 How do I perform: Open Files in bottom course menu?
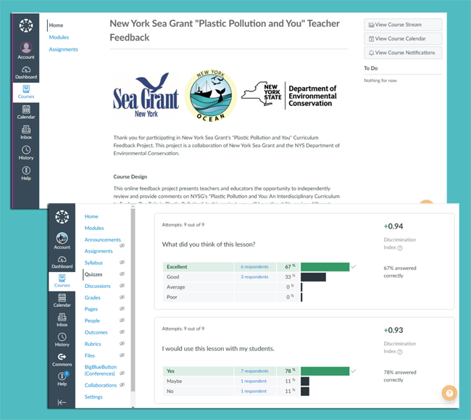90,355
